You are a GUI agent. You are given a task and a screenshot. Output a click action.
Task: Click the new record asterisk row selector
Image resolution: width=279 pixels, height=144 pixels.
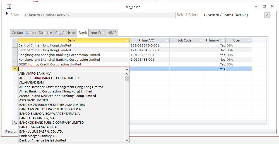coord(15,69)
